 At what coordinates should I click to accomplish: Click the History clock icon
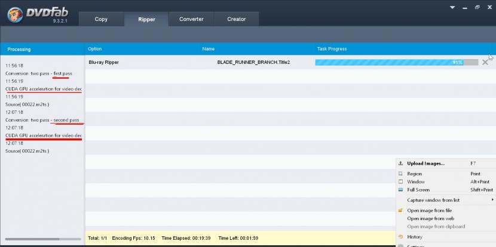(x=400, y=237)
